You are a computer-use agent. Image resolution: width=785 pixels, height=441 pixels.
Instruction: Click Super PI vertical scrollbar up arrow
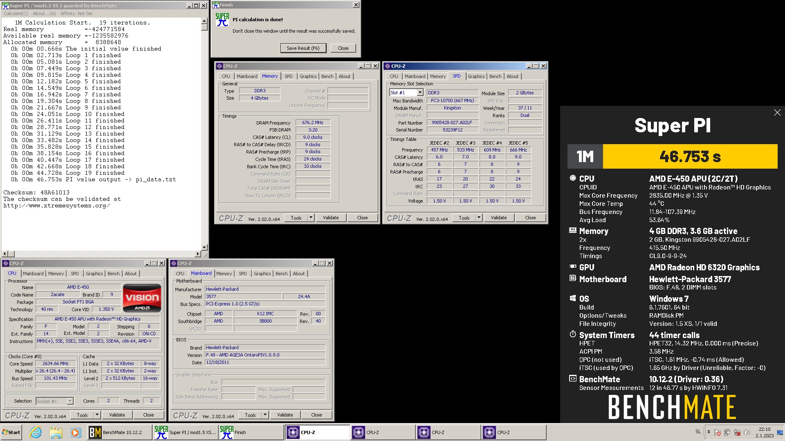[x=204, y=21]
